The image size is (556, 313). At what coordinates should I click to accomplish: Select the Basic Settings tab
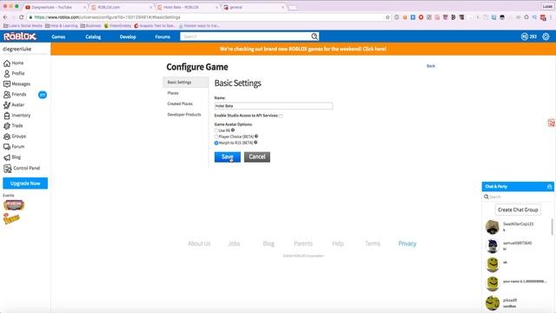(185, 82)
